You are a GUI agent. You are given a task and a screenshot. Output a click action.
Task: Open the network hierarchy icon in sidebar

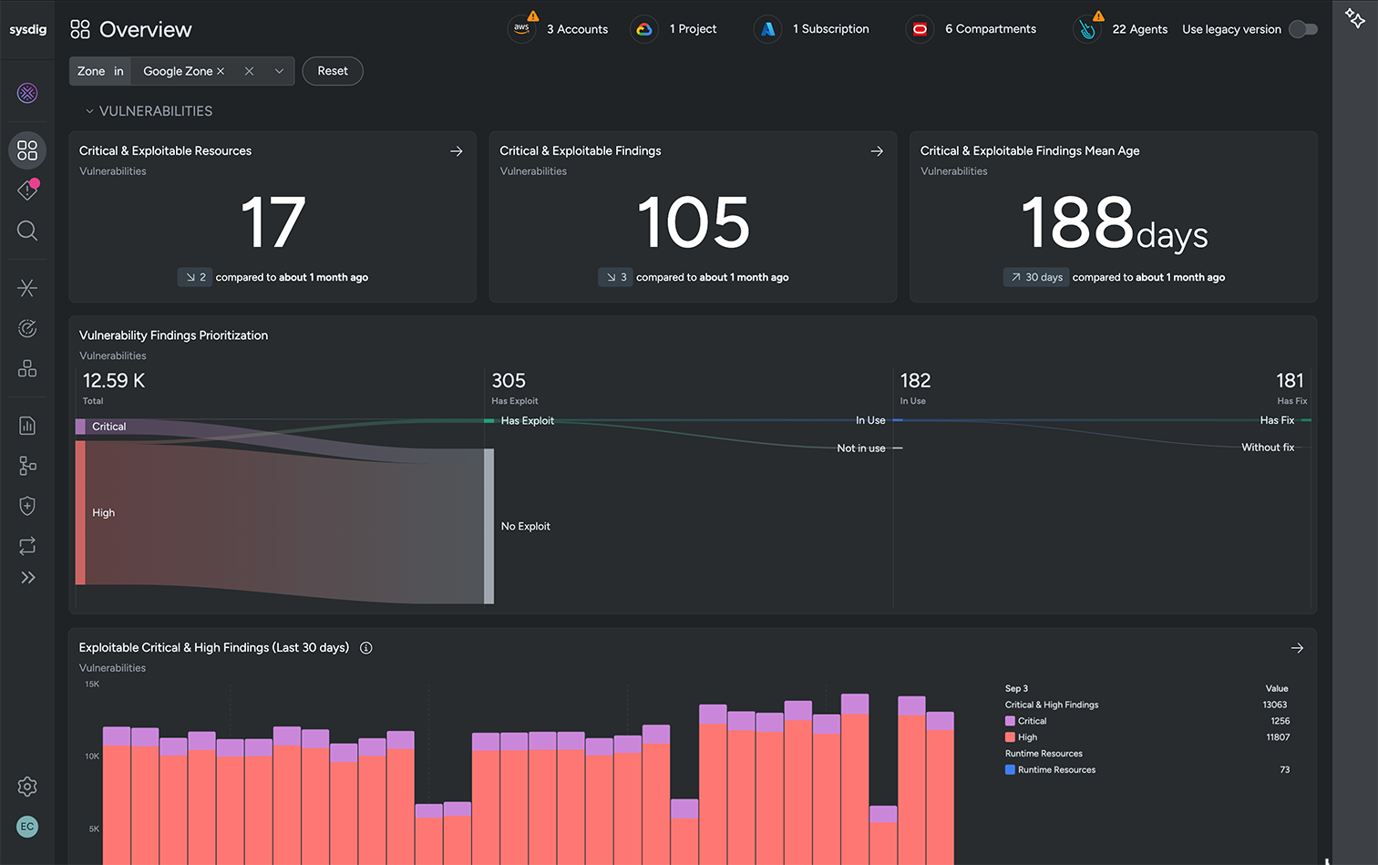tap(27, 466)
